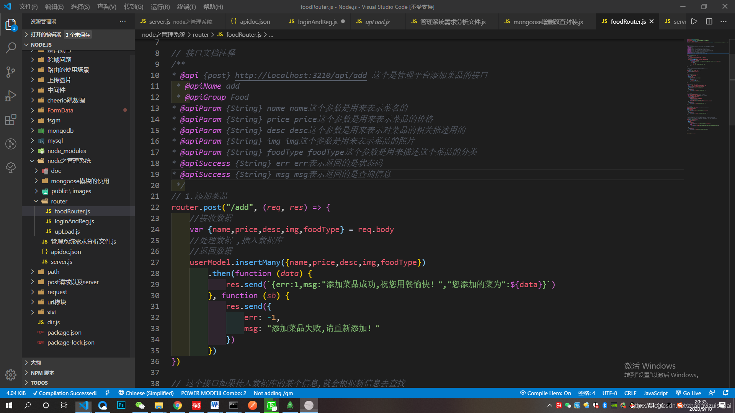Change indentation 空格: 4 setting
The image size is (735, 413).
click(586, 393)
